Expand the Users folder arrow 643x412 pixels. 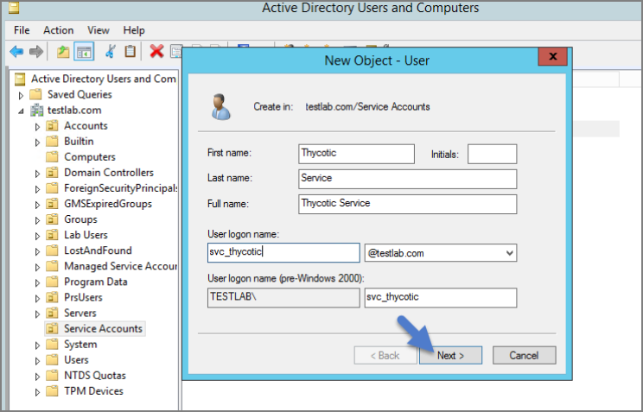coord(37,361)
